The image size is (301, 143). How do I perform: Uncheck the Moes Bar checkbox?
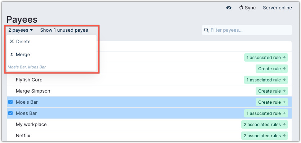click(10, 113)
